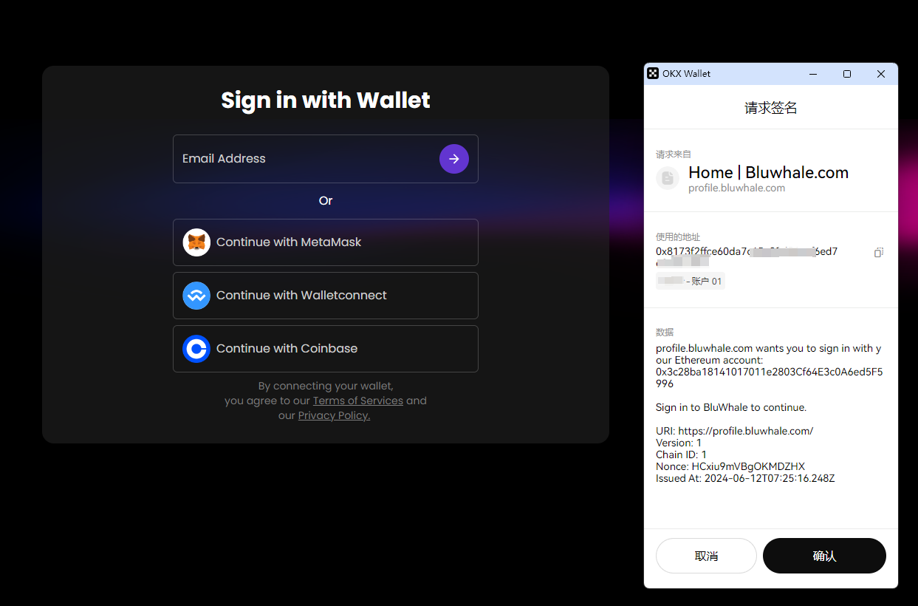Image resolution: width=918 pixels, height=606 pixels.
Task: Choose Continue with Walletconnect
Action: click(326, 296)
